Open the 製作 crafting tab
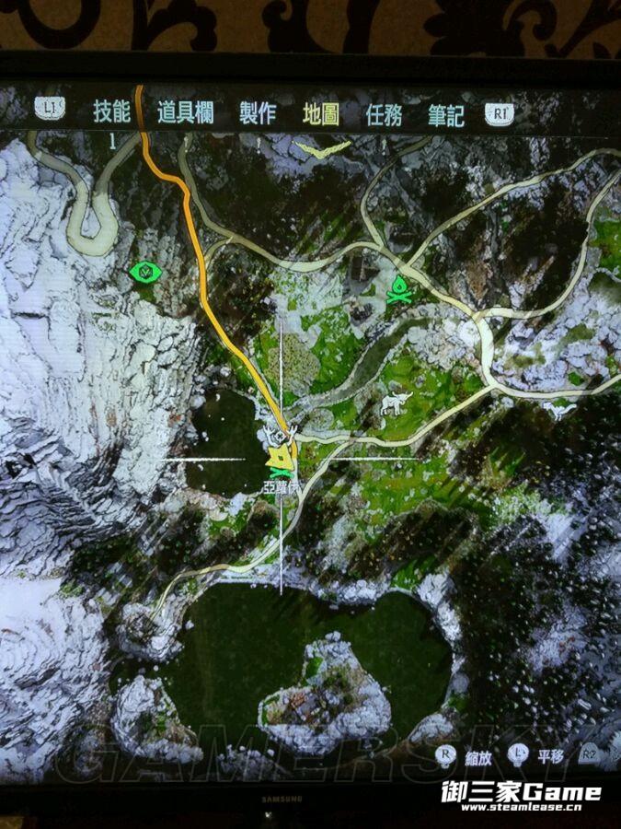This screenshot has height=829, width=621. pos(258,112)
